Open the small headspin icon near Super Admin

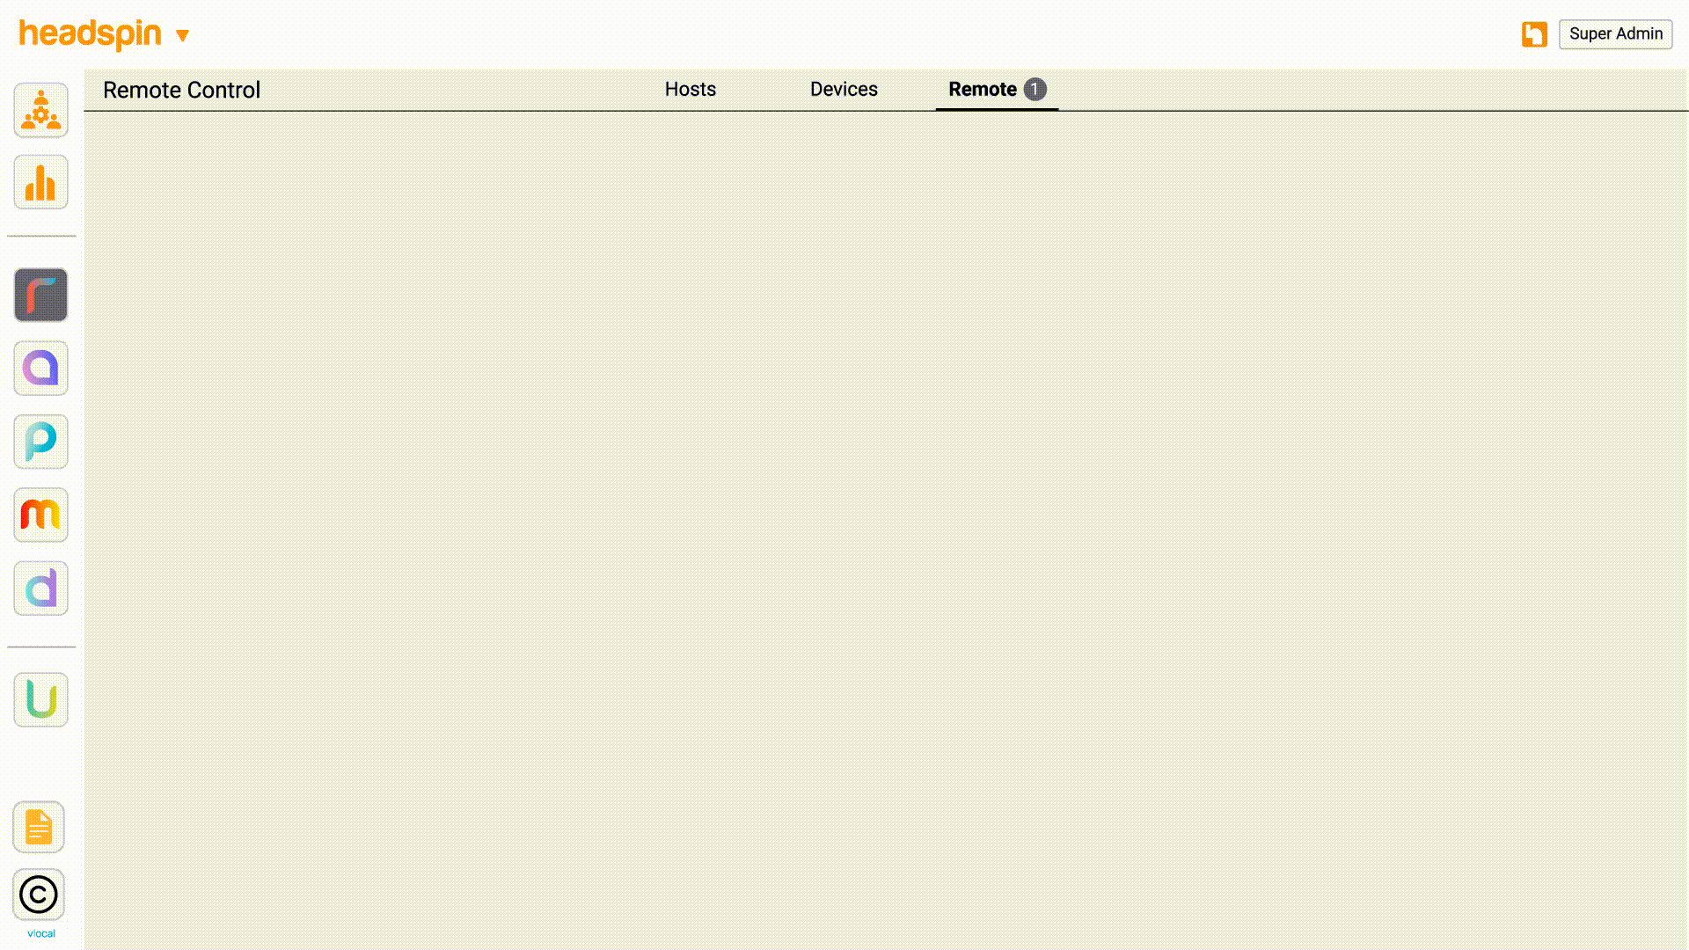1533,34
